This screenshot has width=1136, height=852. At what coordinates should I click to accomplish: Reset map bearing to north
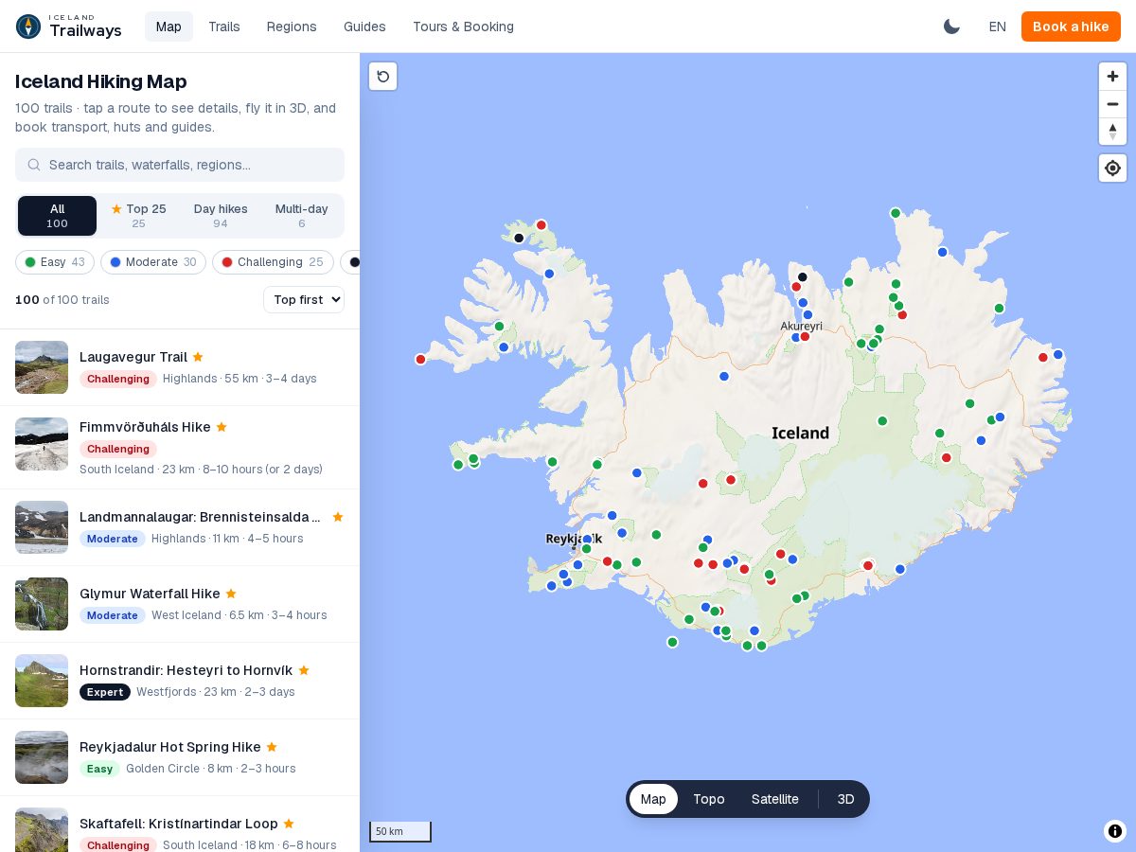[x=1112, y=132]
